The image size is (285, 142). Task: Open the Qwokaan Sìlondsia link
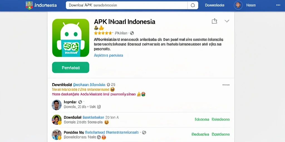(x=89, y=85)
